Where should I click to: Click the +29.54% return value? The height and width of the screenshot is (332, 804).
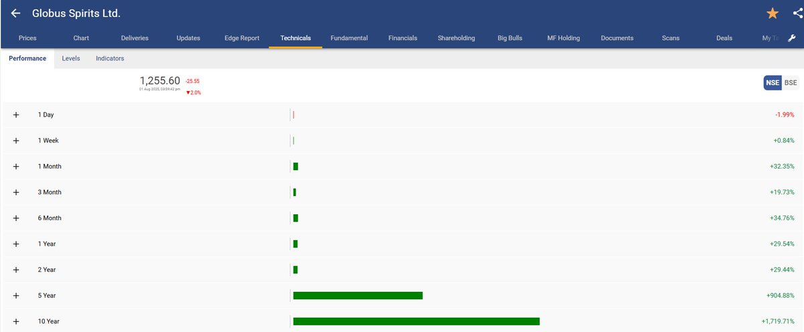783,244
